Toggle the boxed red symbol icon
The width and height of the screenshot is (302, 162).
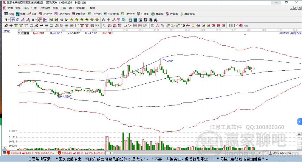40,20
